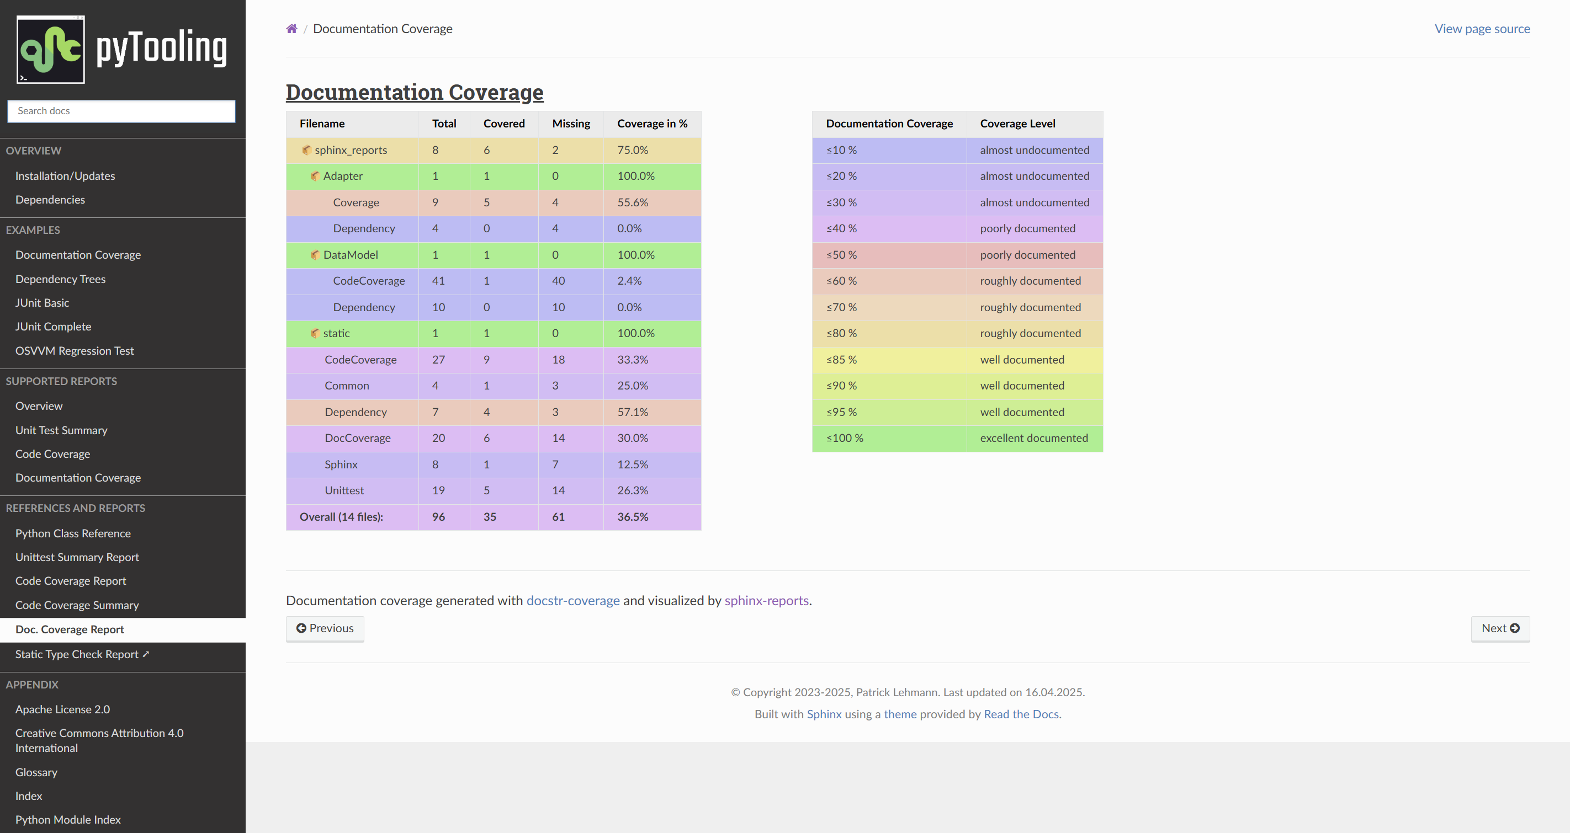Follow the sphinx-reports link
This screenshot has width=1570, height=833.
click(x=766, y=600)
